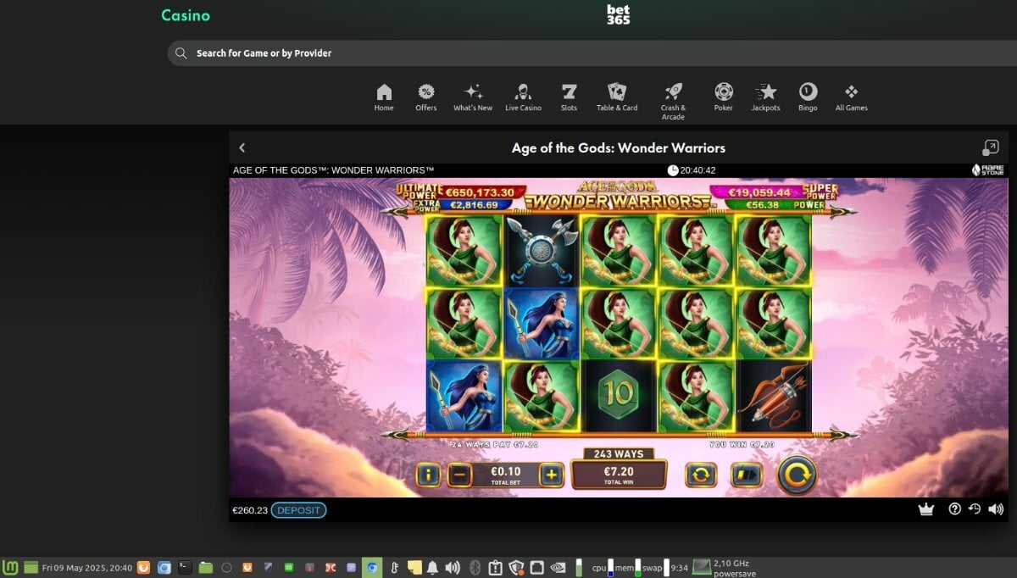Open the Bingo category
This screenshot has height=578, width=1017.
(x=808, y=97)
